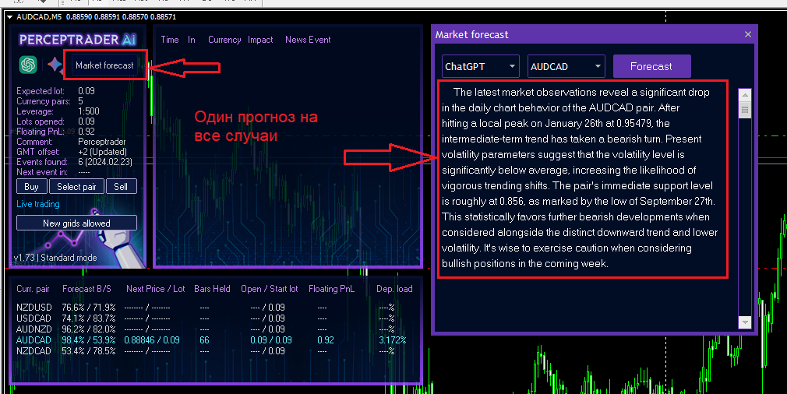Screen dimensions: 787x394
Task: Click the Floating PnL column header
Action: [x=331, y=289]
